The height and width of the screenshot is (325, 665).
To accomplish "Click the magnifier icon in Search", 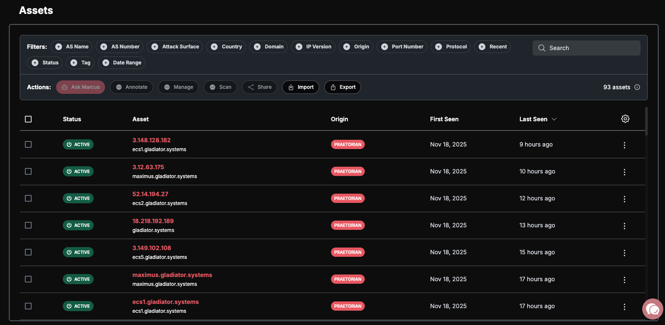I will pos(542,48).
